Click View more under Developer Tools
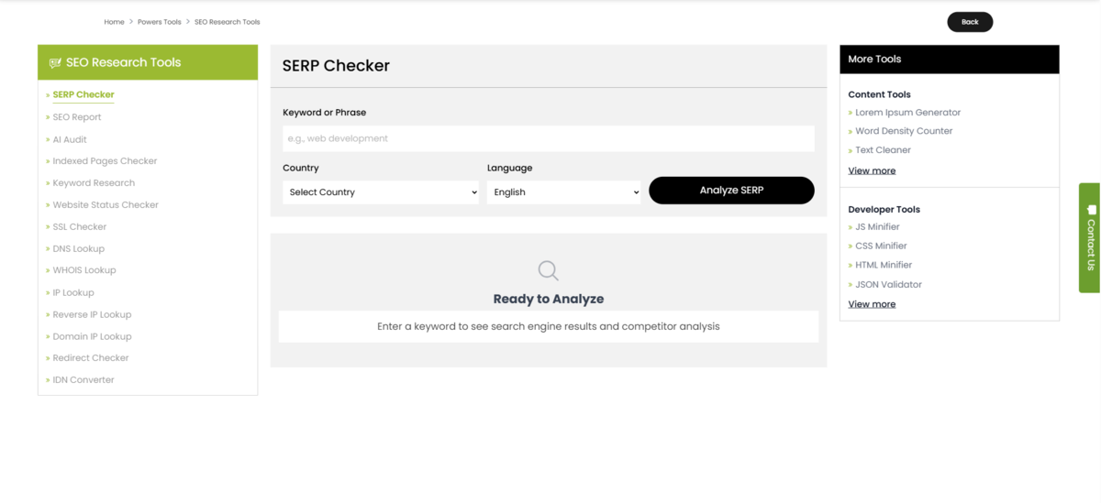 pyautogui.click(x=872, y=304)
